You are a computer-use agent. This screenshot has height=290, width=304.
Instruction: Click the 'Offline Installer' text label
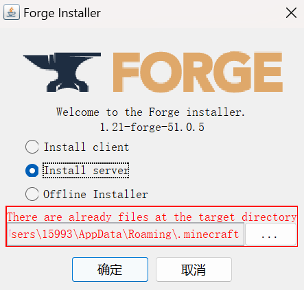pos(95,194)
